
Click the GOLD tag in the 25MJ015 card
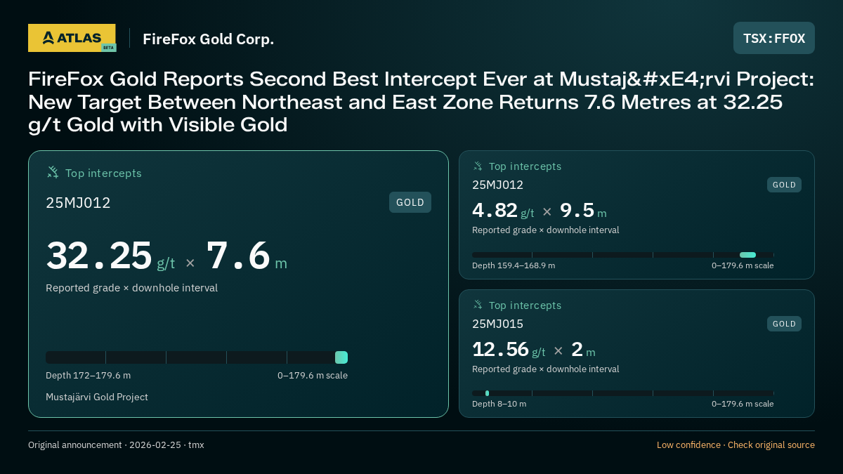[x=784, y=324]
